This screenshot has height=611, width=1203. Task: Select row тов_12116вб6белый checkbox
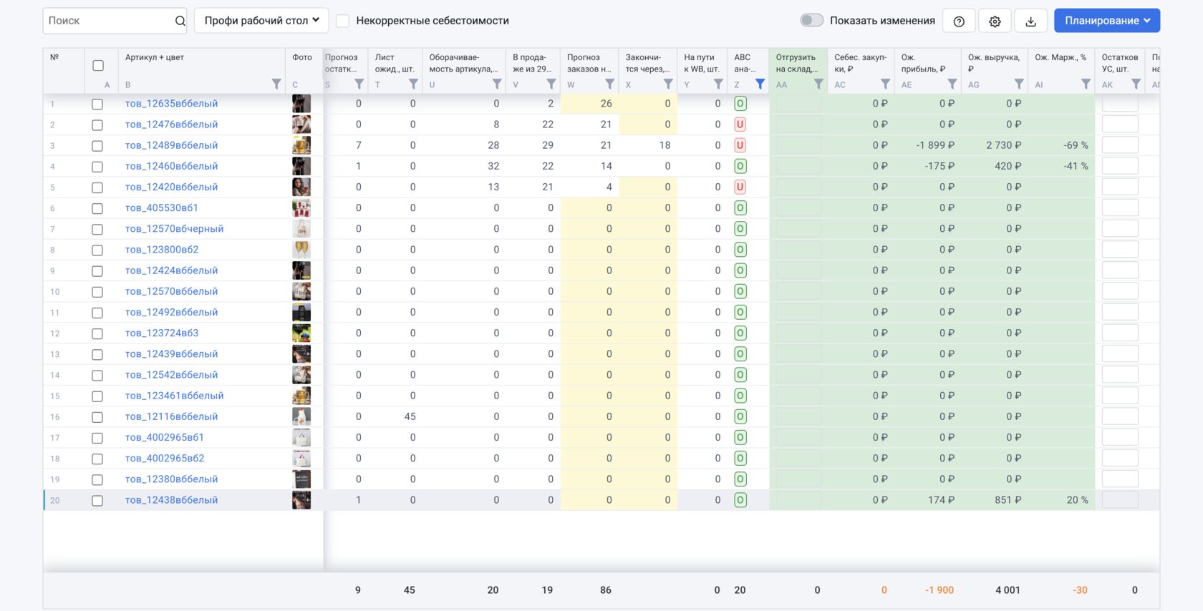coord(97,417)
